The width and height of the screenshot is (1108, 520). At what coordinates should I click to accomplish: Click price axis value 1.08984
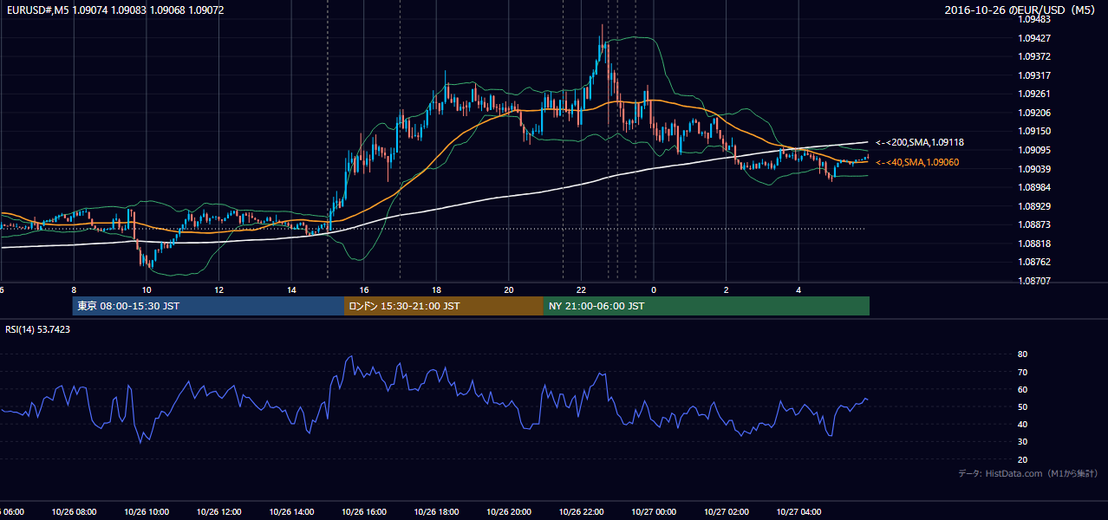[x=1034, y=187]
